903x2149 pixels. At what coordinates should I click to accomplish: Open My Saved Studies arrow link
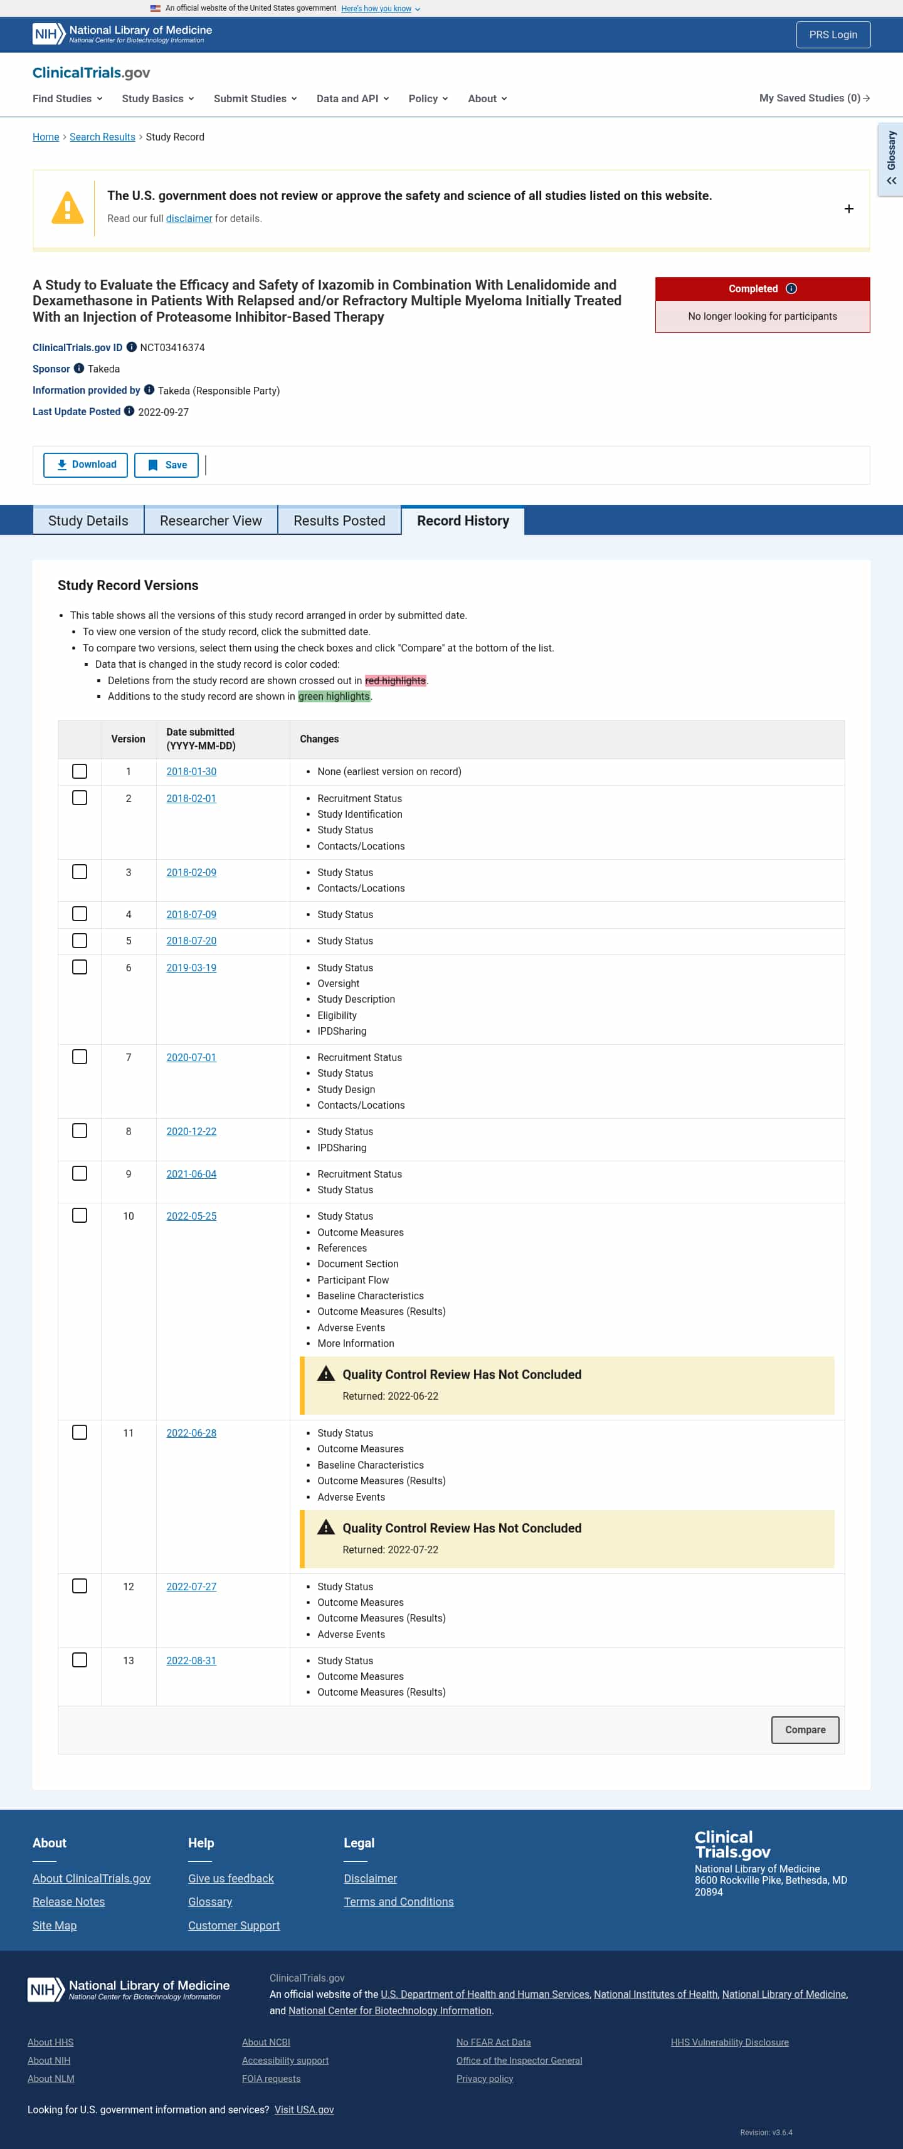point(815,98)
